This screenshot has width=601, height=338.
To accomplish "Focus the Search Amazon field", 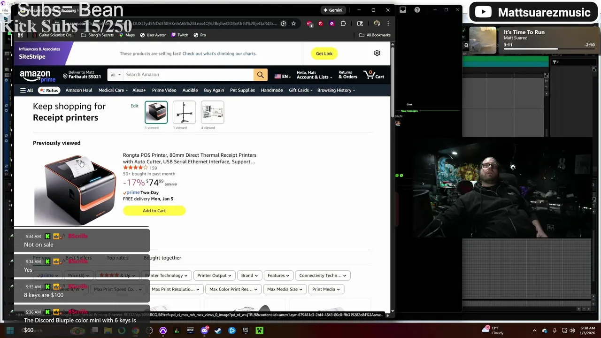I will coord(188,75).
